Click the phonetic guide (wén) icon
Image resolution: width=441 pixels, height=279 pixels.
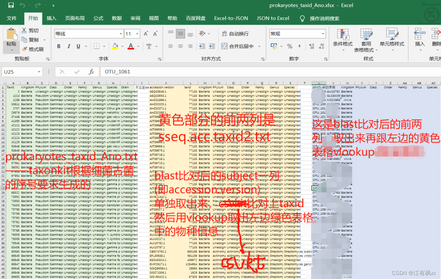[x=149, y=46]
